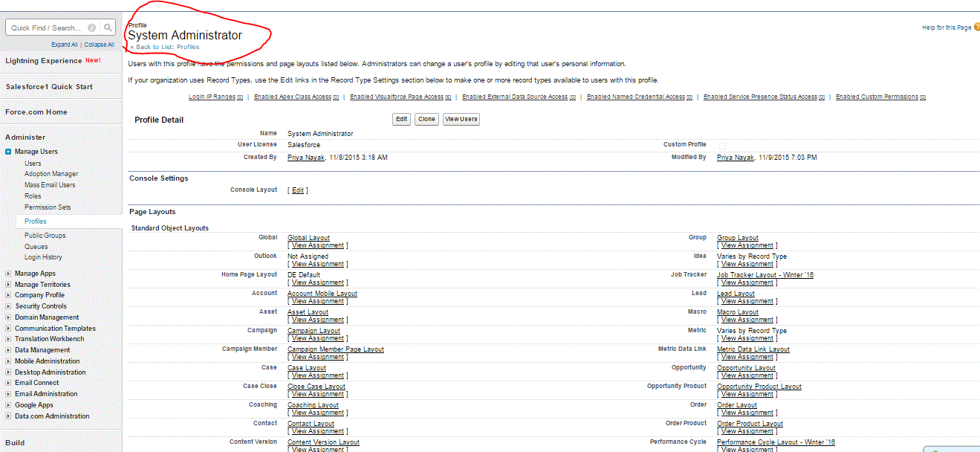Click the Clone button
This screenshot has width=980, height=452.
pyautogui.click(x=426, y=119)
